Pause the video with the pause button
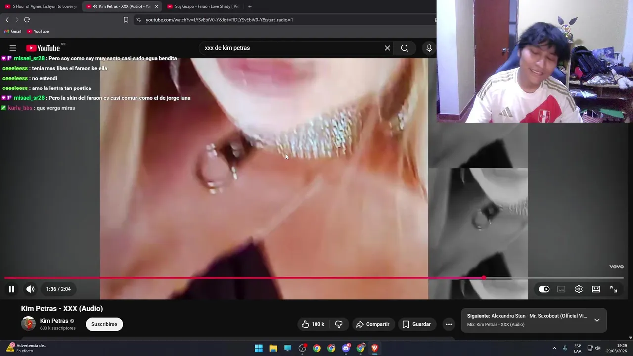The image size is (633, 356). click(11, 289)
